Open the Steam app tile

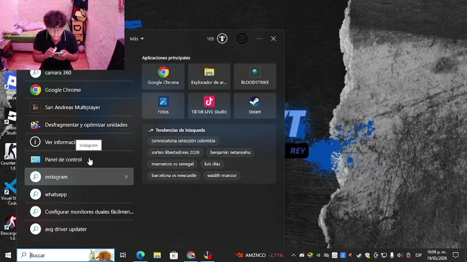click(255, 106)
